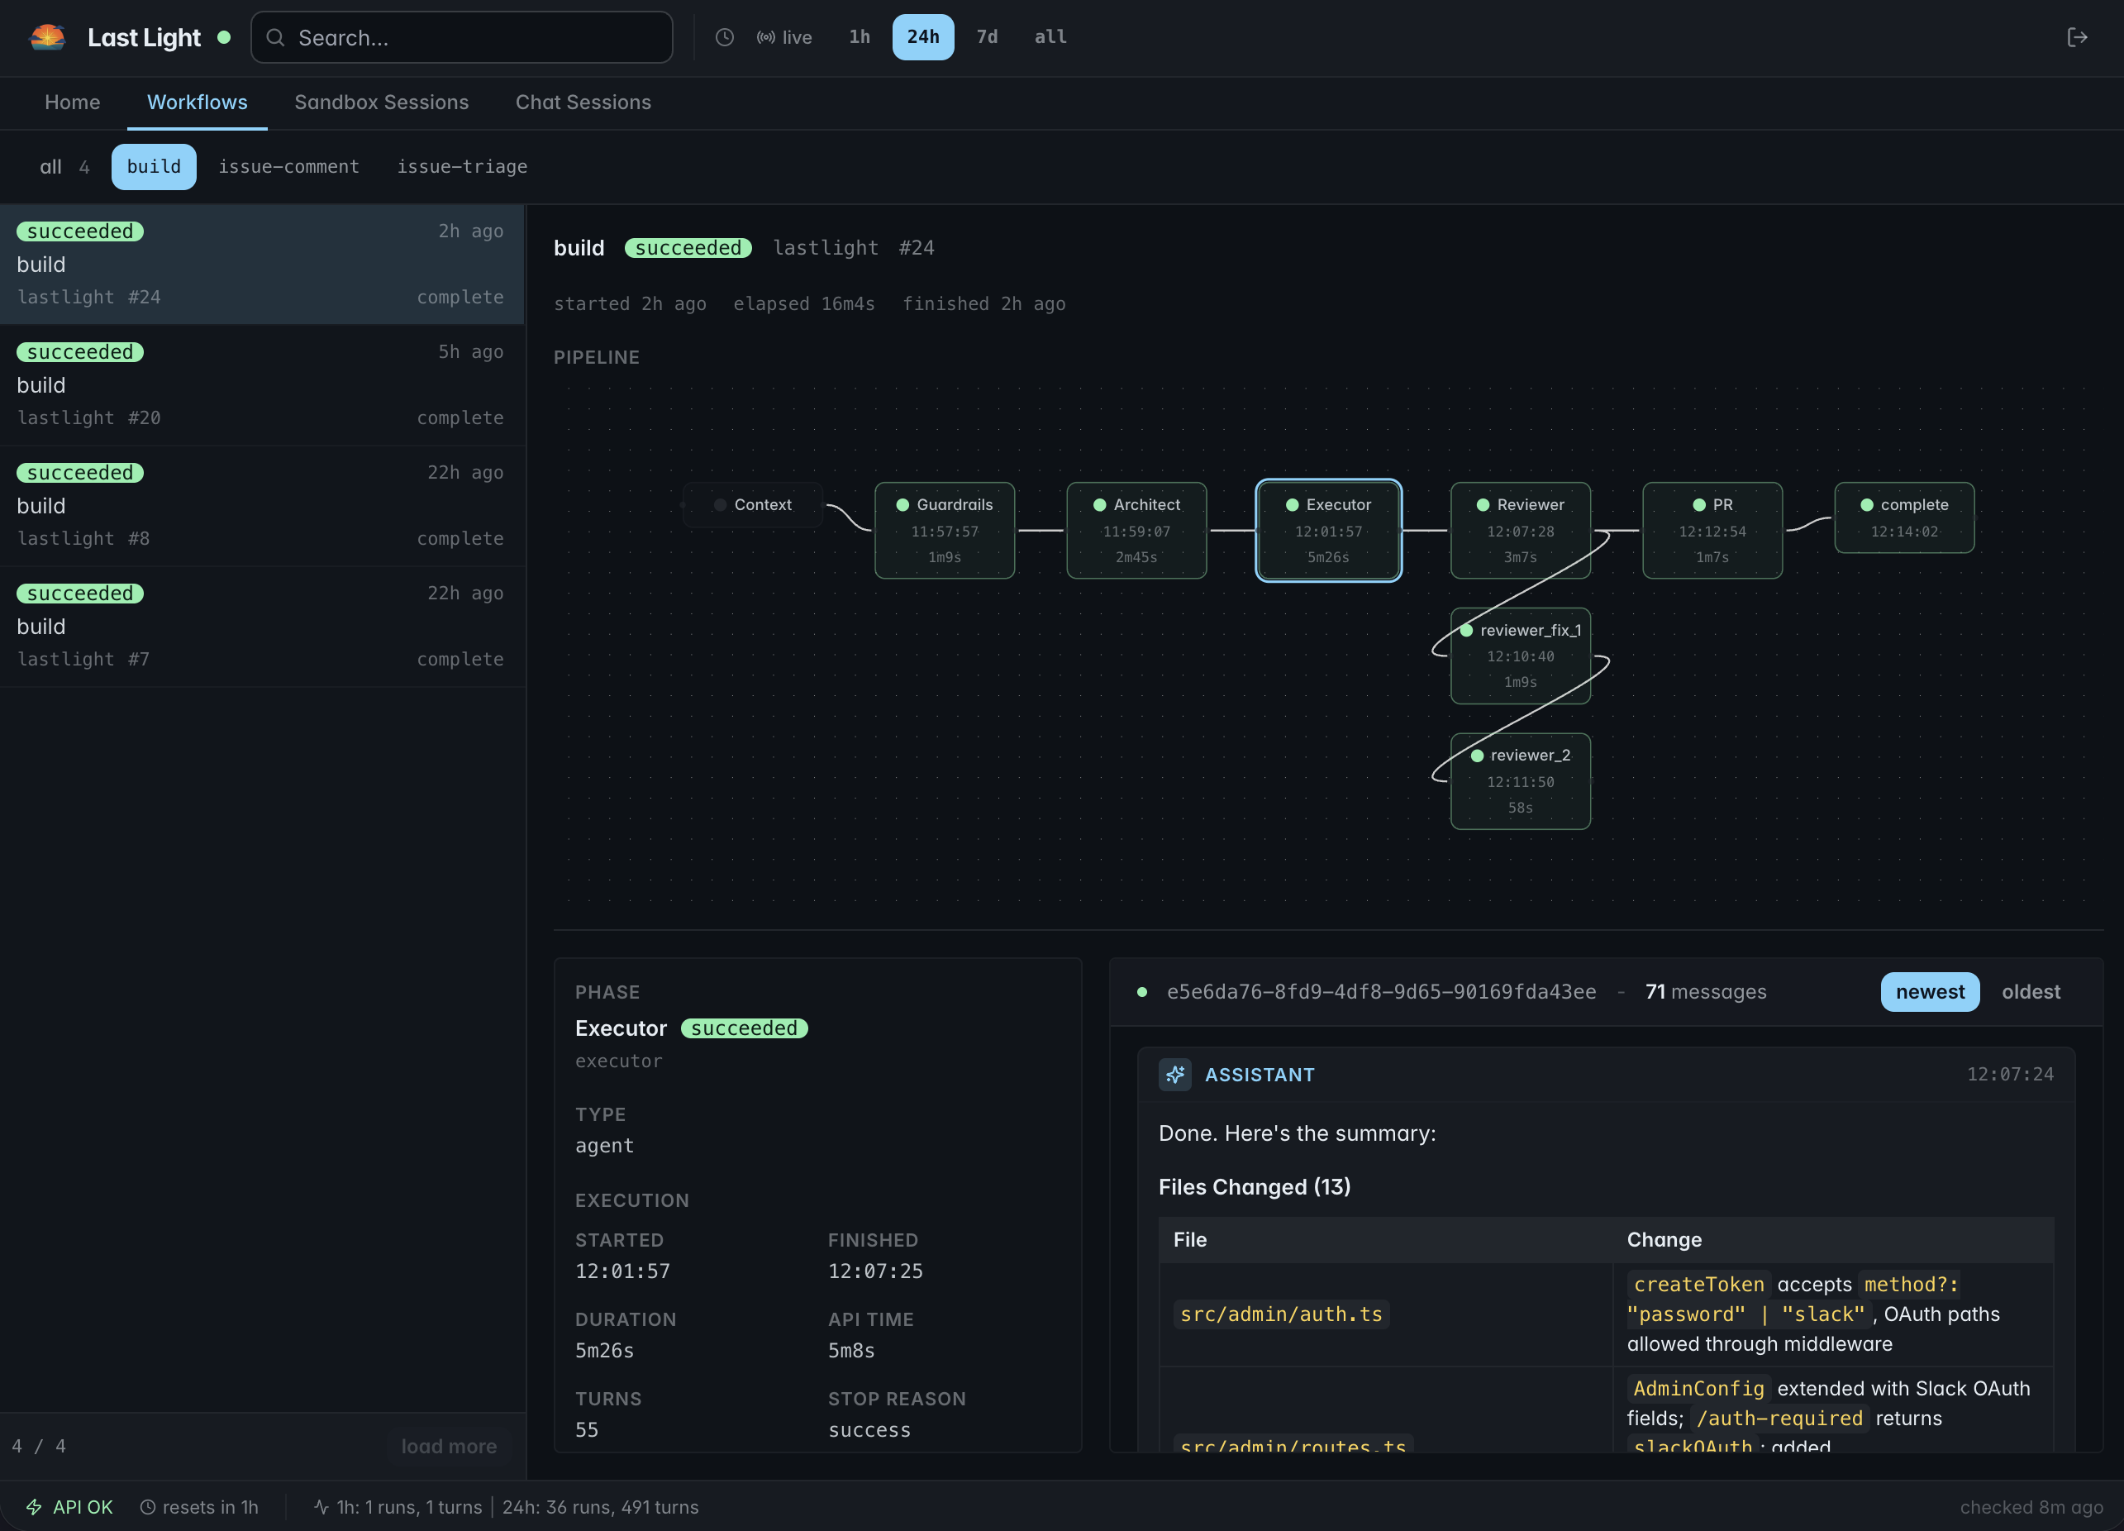Click the lastlight #24 link in the header
The image size is (2124, 1531).
pos(853,247)
